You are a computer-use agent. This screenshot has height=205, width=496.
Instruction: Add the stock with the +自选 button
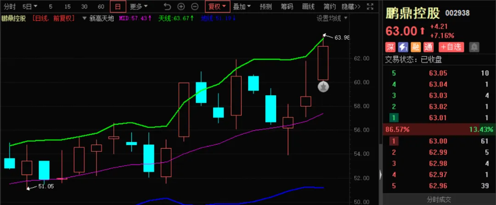[451, 47]
